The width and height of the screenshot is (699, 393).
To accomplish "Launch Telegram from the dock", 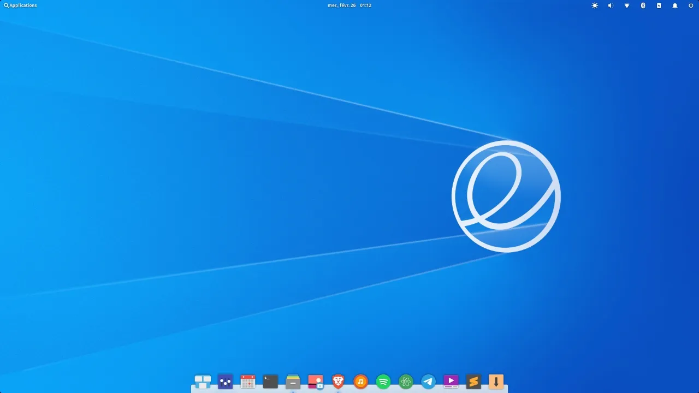I will 428,382.
